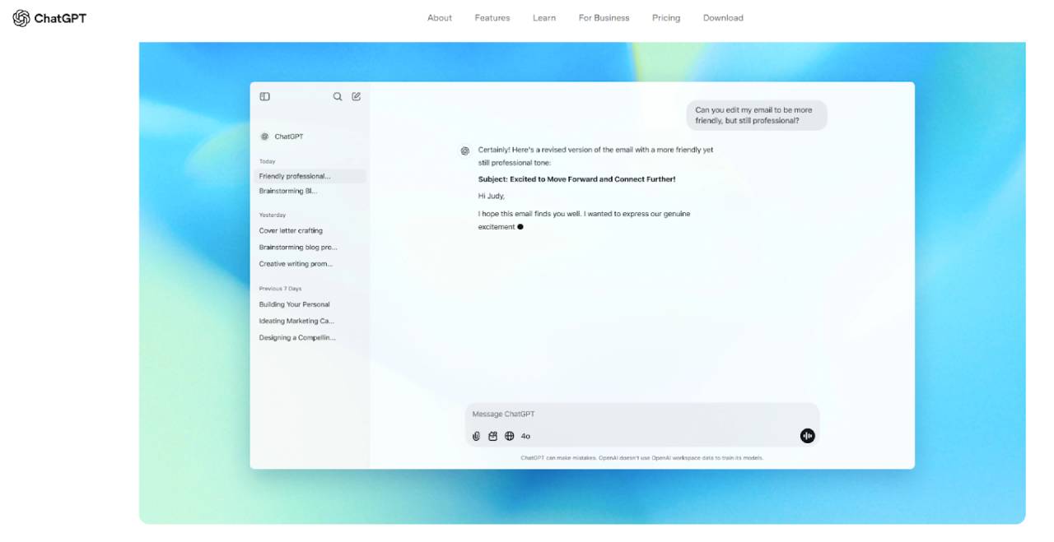Enable web search with the globe icon
This screenshot has width=1054, height=542.
point(509,435)
